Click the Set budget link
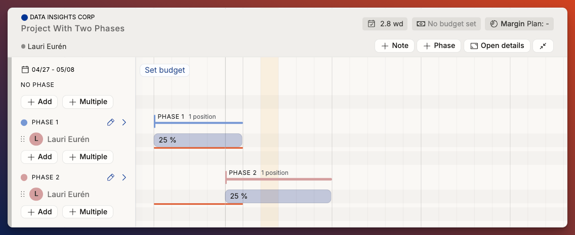This screenshot has width=575, height=235. [165, 70]
